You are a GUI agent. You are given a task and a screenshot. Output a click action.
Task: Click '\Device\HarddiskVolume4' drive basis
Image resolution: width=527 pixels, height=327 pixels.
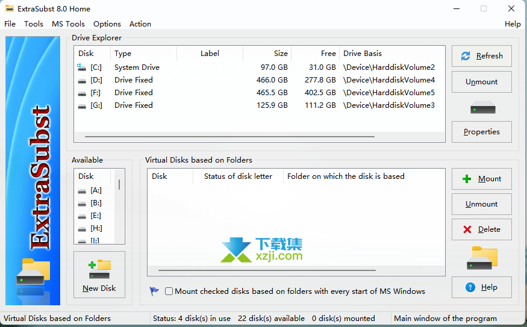[x=389, y=80]
